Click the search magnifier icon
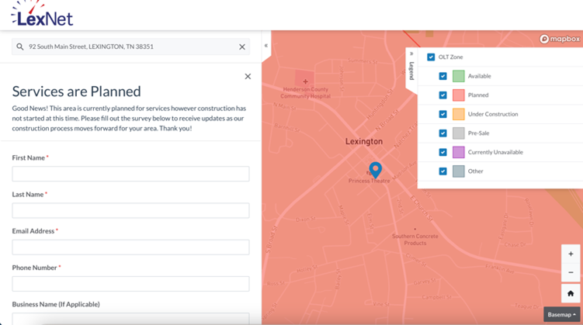 [20, 47]
